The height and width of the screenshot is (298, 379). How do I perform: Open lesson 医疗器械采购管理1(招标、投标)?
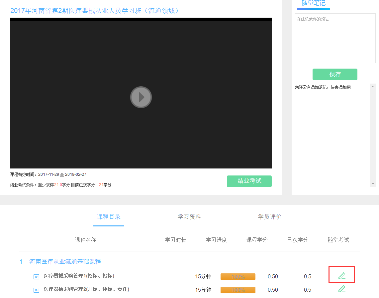tap(79, 276)
